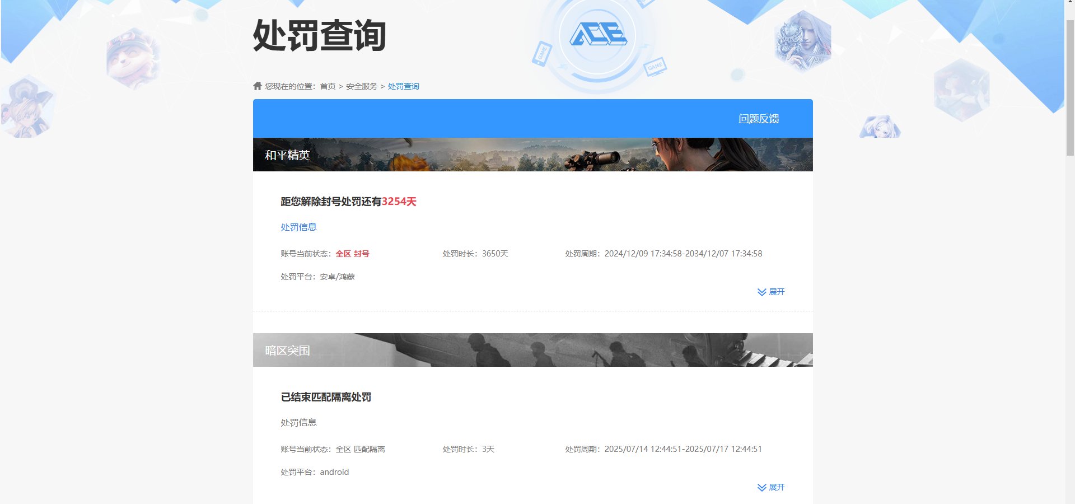Click the home icon in the breadcrumb
The width and height of the screenshot is (1075, 504).
(x=257, y=85)
